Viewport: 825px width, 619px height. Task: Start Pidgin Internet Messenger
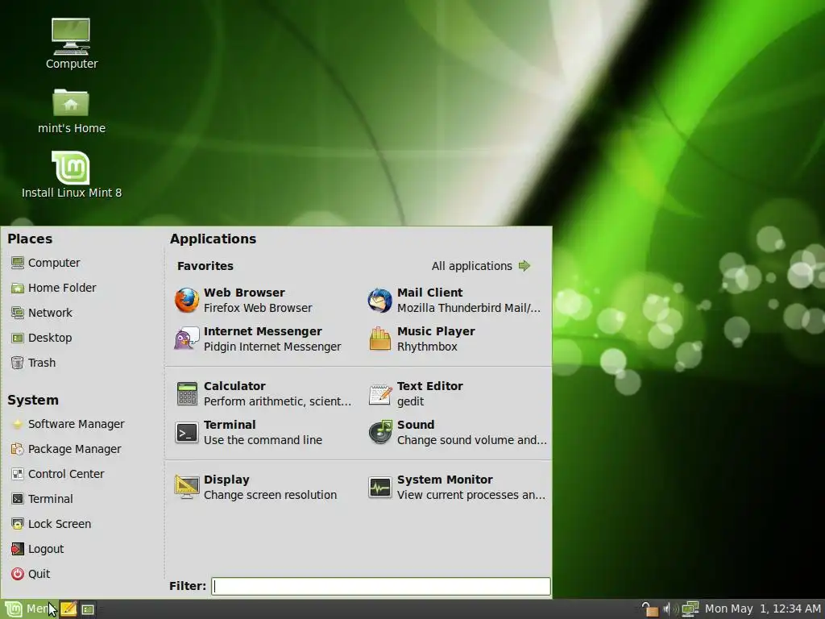tap(258, 339)
